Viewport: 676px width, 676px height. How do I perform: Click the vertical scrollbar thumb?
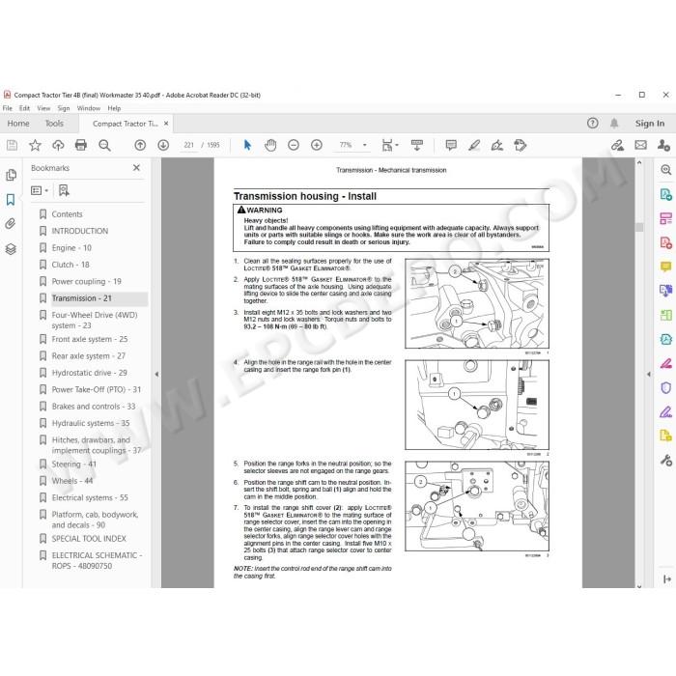click(x=639, y=227)
